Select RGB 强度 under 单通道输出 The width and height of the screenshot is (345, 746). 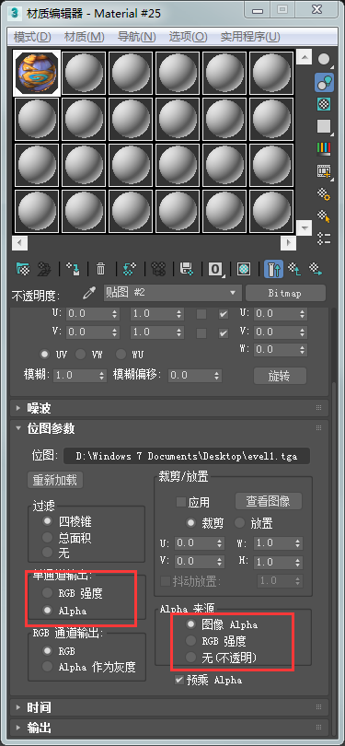(47, 593)
